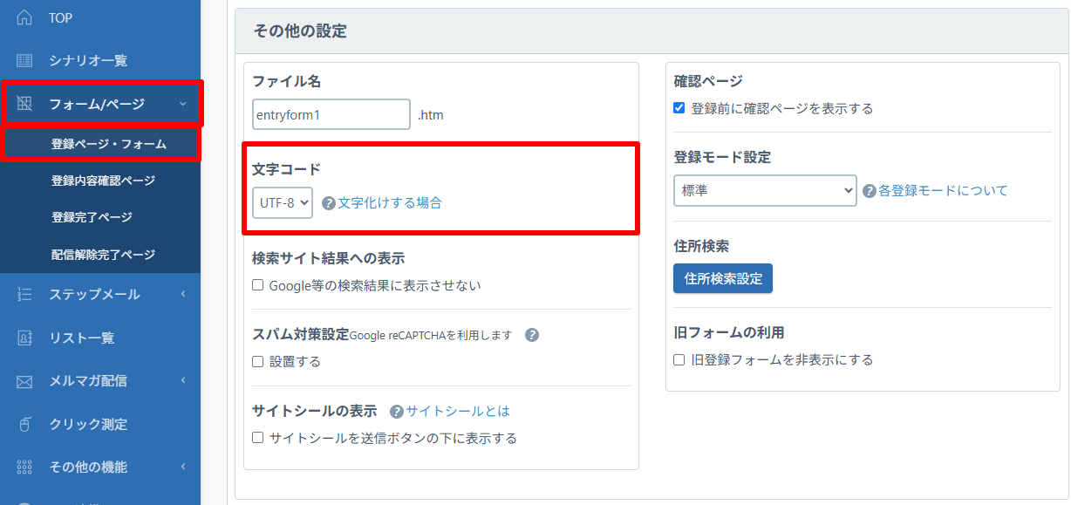This screenshot has width=1071, height=505.
Task: Open the 登録モード設定 dropdown showing 標準
Action: pyautogui.click(x=765, y=190)
